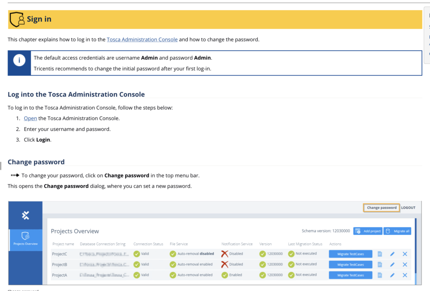Image resolution: width=430 pixels, height=291 pixels.
Task: Click the 'Change password' section heading
Action: [36, 162]
